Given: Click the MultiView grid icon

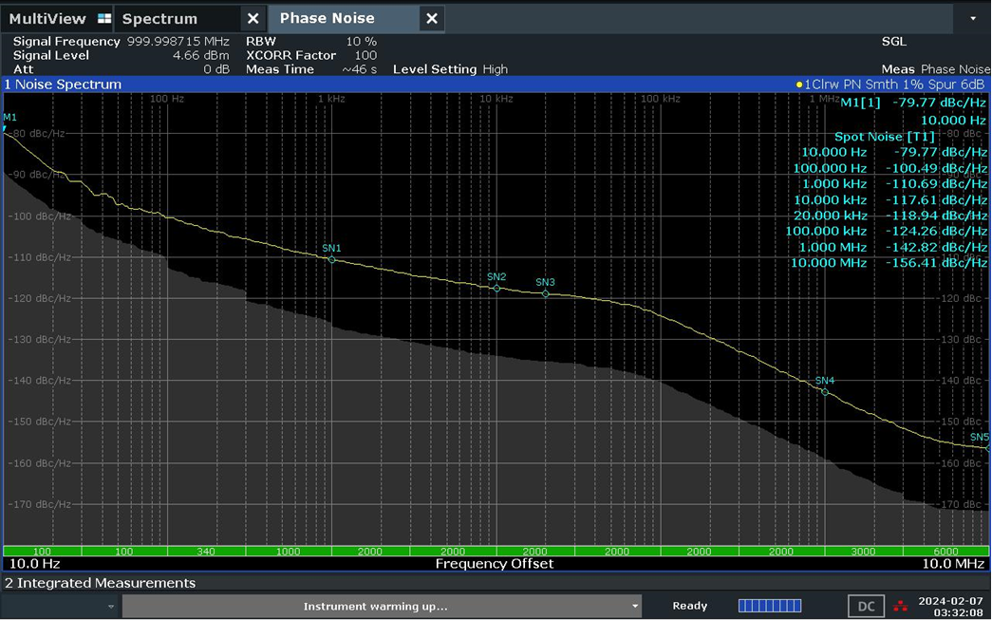Looking at the screenshot, I should pos(103,18).
